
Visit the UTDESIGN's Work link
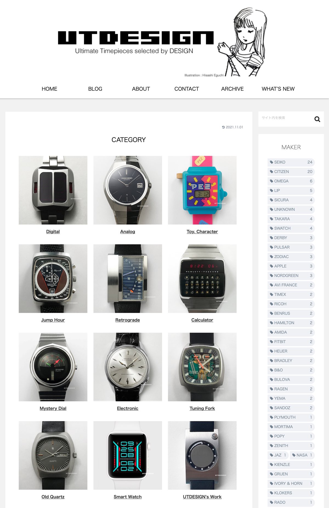tap(202, 497)
